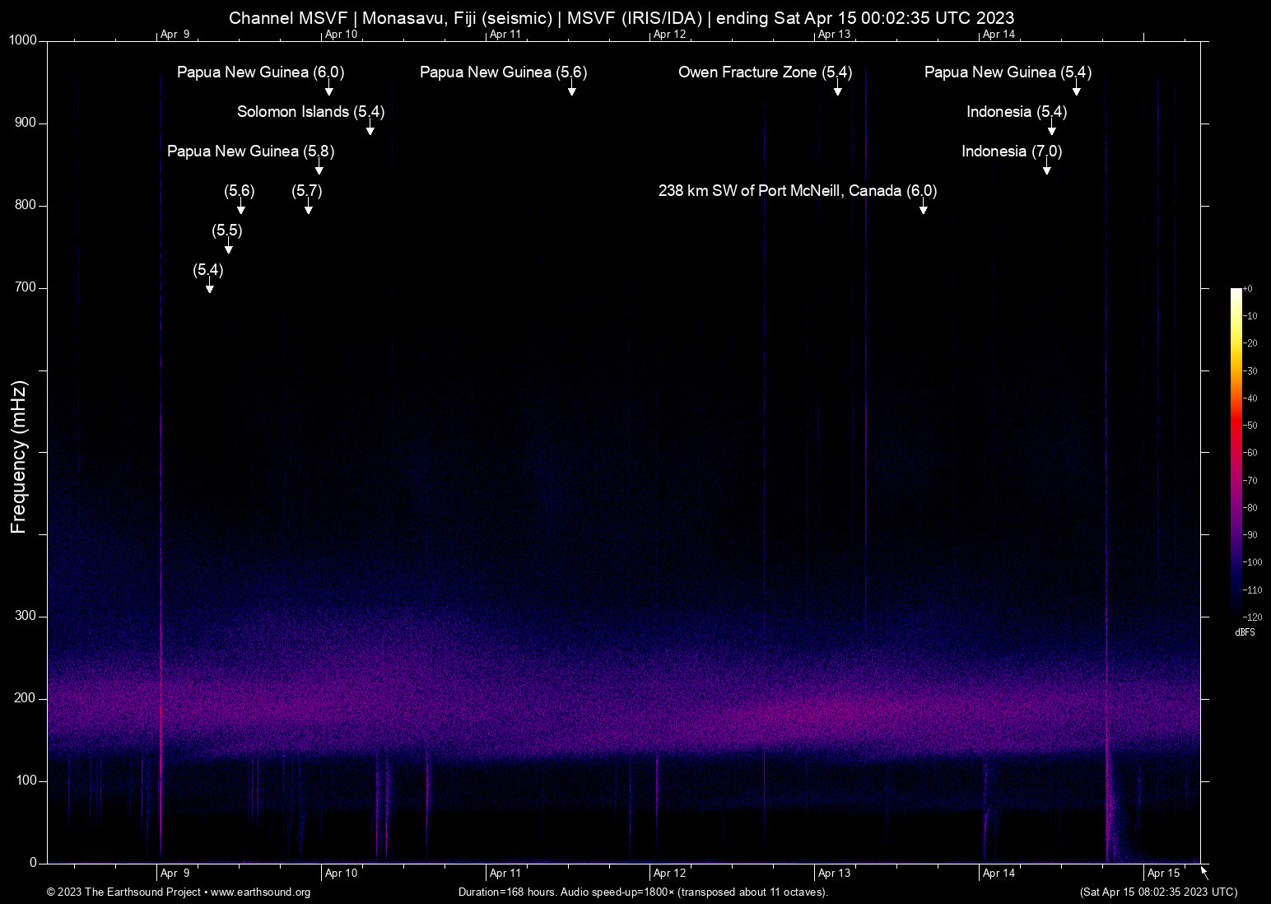Click the arrow under Papua New Guinea (5.8)

[319, 168]
